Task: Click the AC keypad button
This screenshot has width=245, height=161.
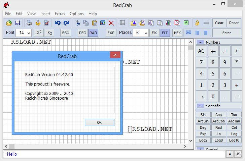Action: tap(201, 51)
